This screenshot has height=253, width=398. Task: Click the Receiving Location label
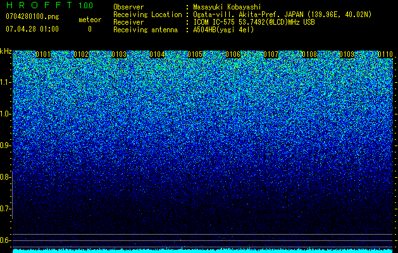147,15
